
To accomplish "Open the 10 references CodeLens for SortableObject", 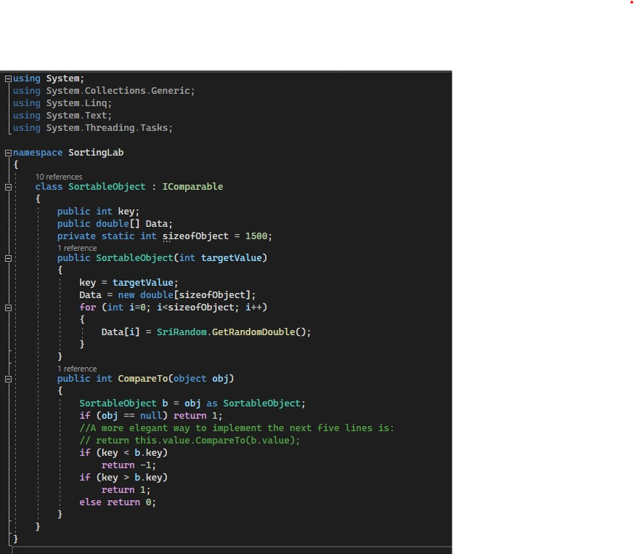I will click(x=58, y=177).
